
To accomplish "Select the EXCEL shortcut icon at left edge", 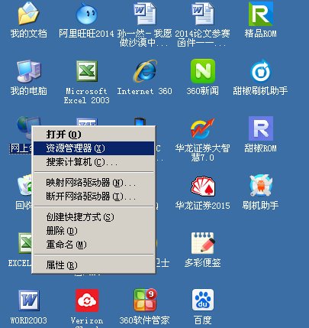I will (x=25, y=242).
